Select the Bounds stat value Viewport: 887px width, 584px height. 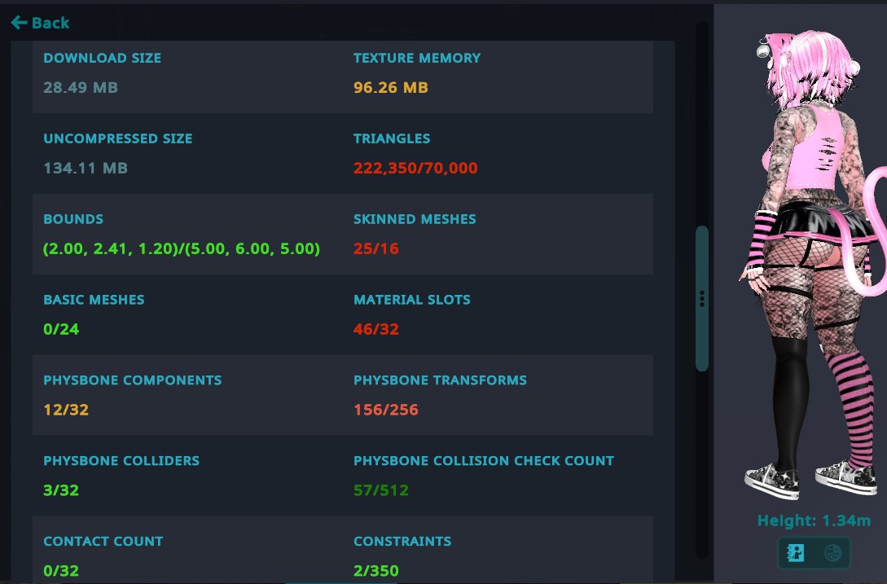pos(182,248)
